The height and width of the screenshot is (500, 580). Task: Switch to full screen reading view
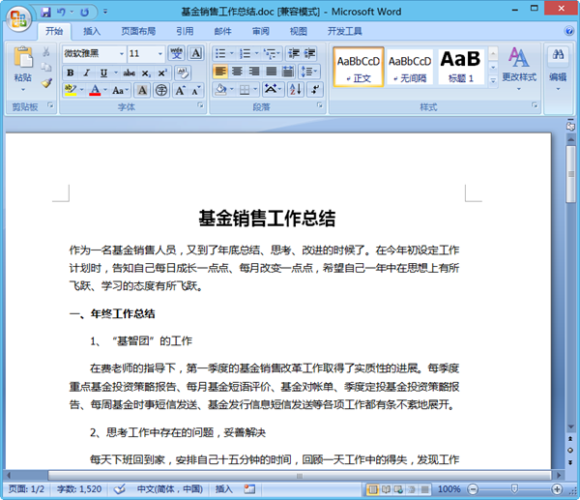(386, 489)
